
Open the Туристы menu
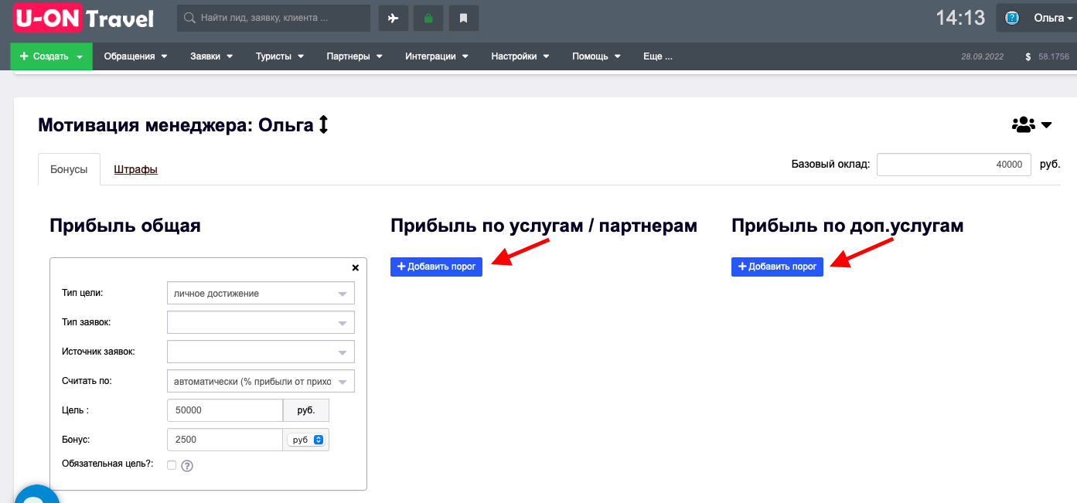[x=280, y=56]
